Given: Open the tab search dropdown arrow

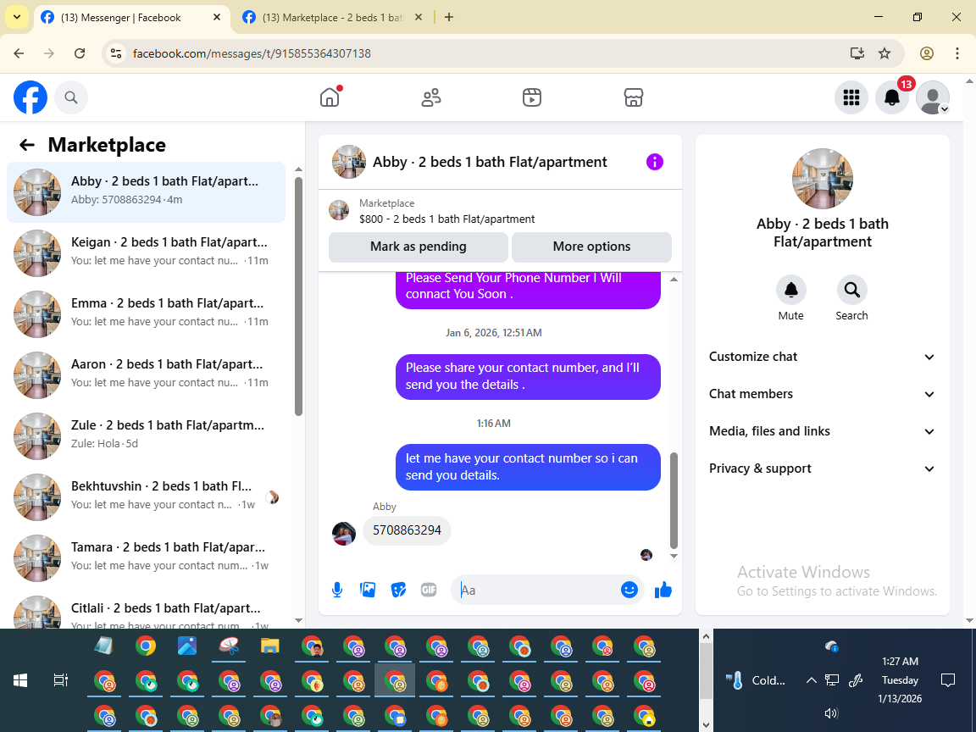Looking at the screenshot, I should pos(17,18).
